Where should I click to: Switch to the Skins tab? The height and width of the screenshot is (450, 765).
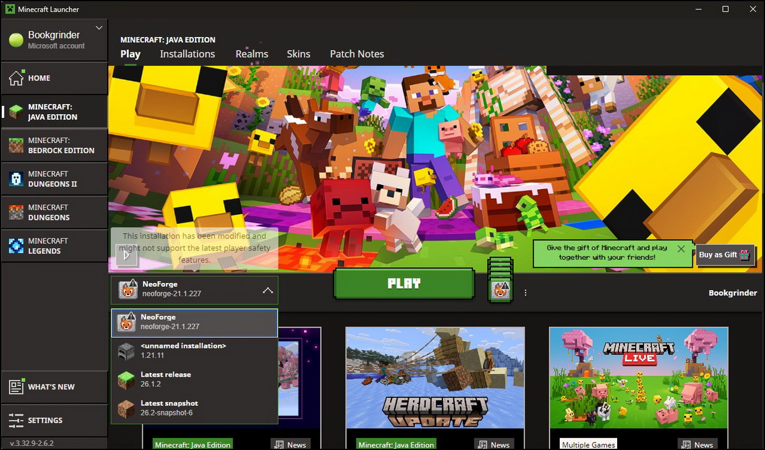point(298,54)
